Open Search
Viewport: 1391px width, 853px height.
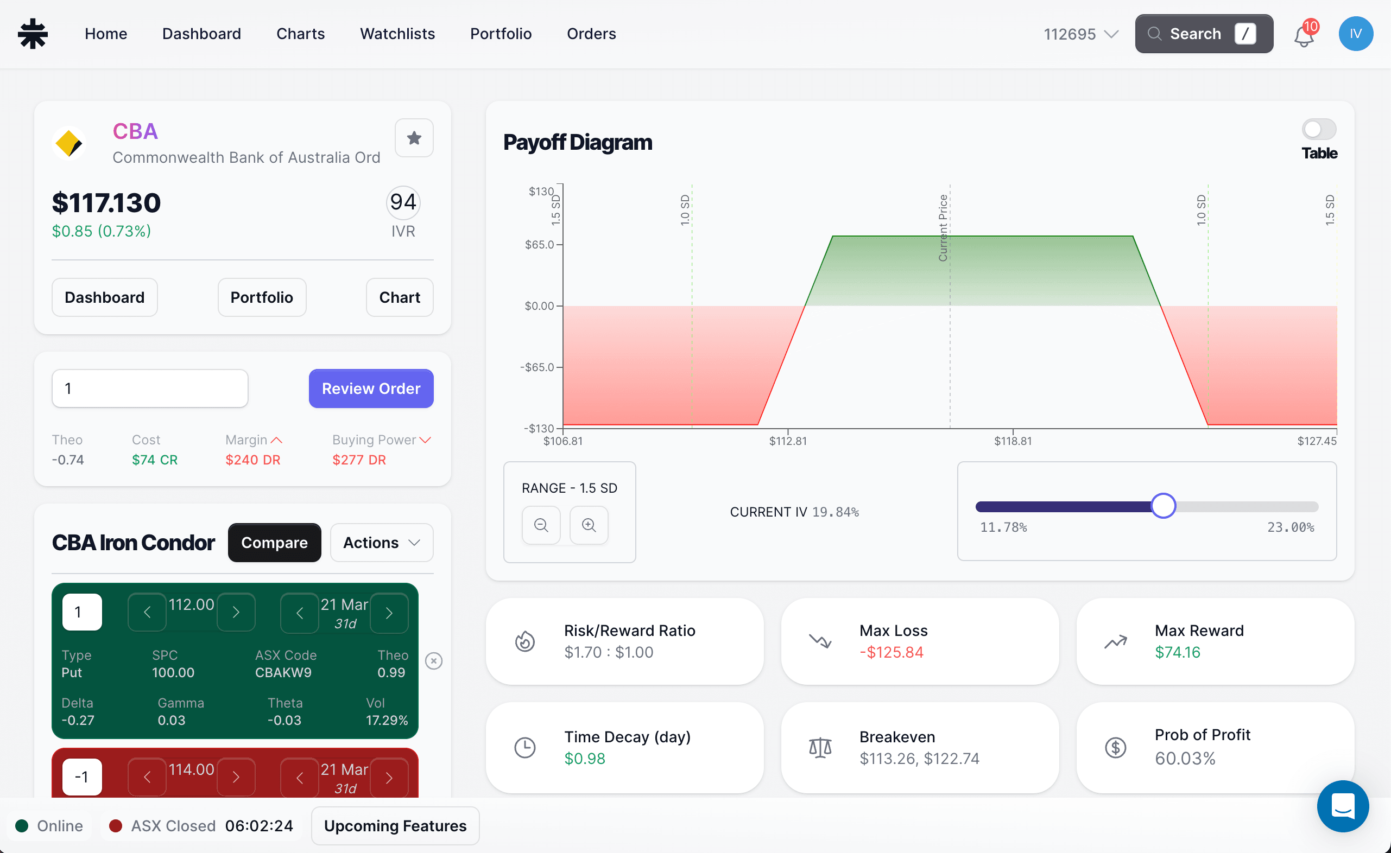click(1204, 34)
